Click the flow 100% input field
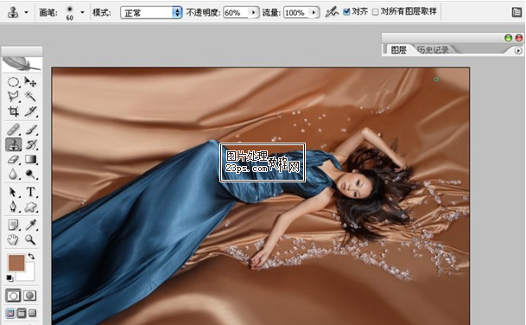 [296, 13]
